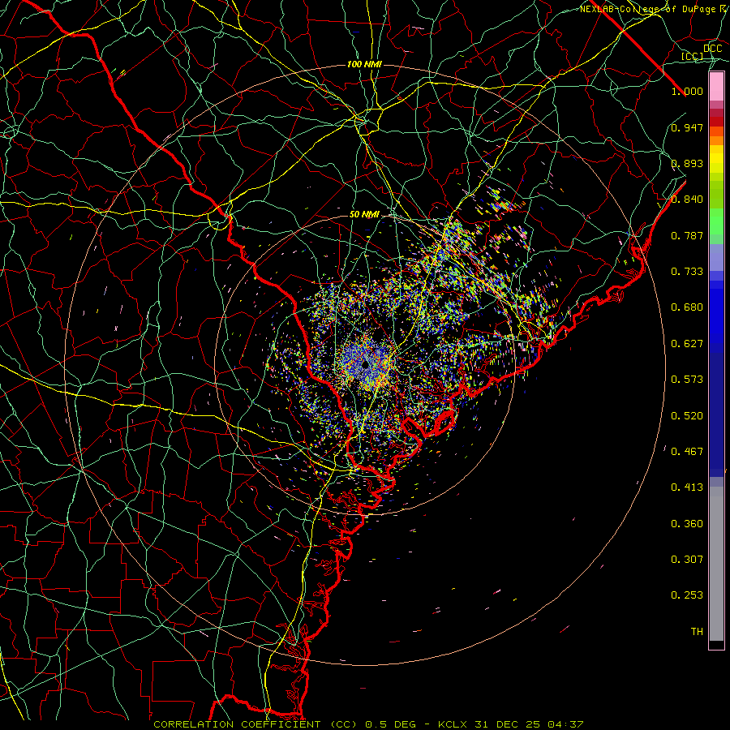The image size is (730, 730).
Task: Click the pink segment of the color bar
Action: coord(716,86)
